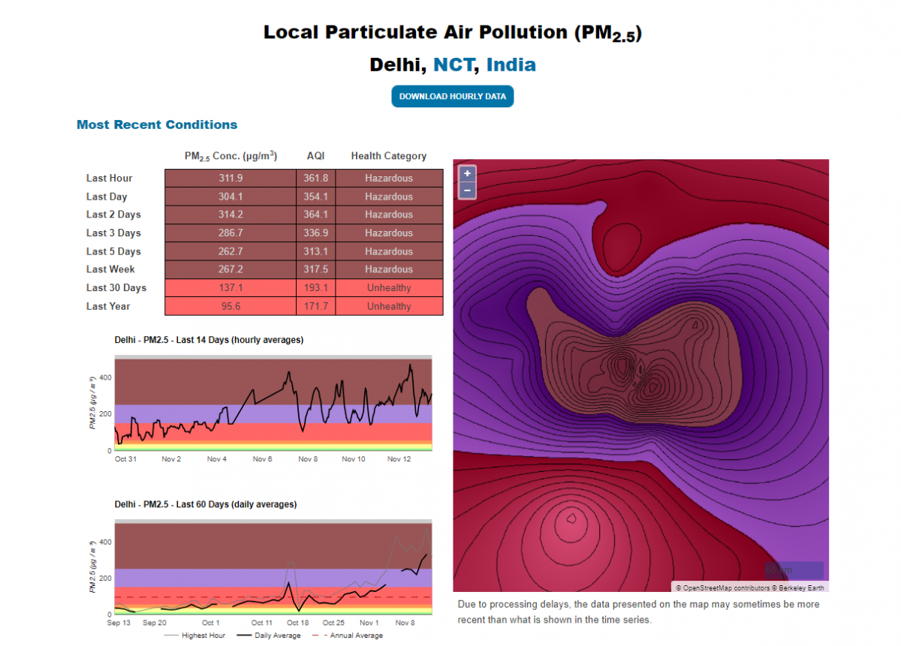Zoom in on the map with plus button
Screen dimensions: 901x646
(x=467, y=173)
